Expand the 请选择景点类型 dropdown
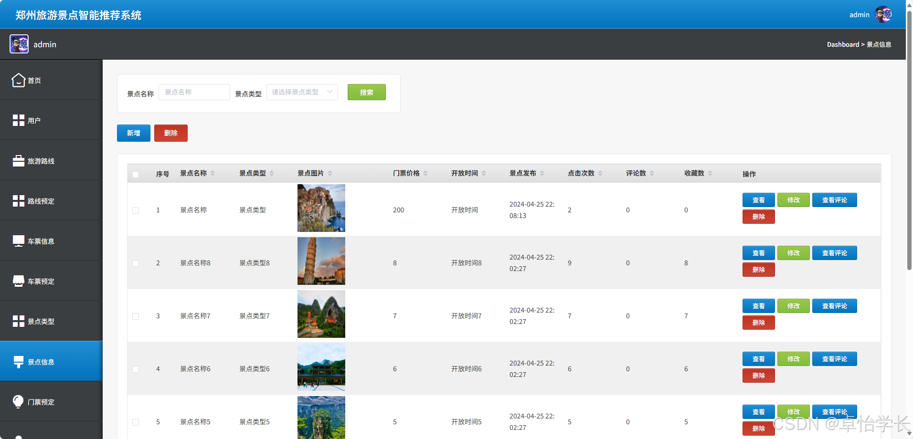This screenshot has width=913, height=439. click(x=302, y=92)
